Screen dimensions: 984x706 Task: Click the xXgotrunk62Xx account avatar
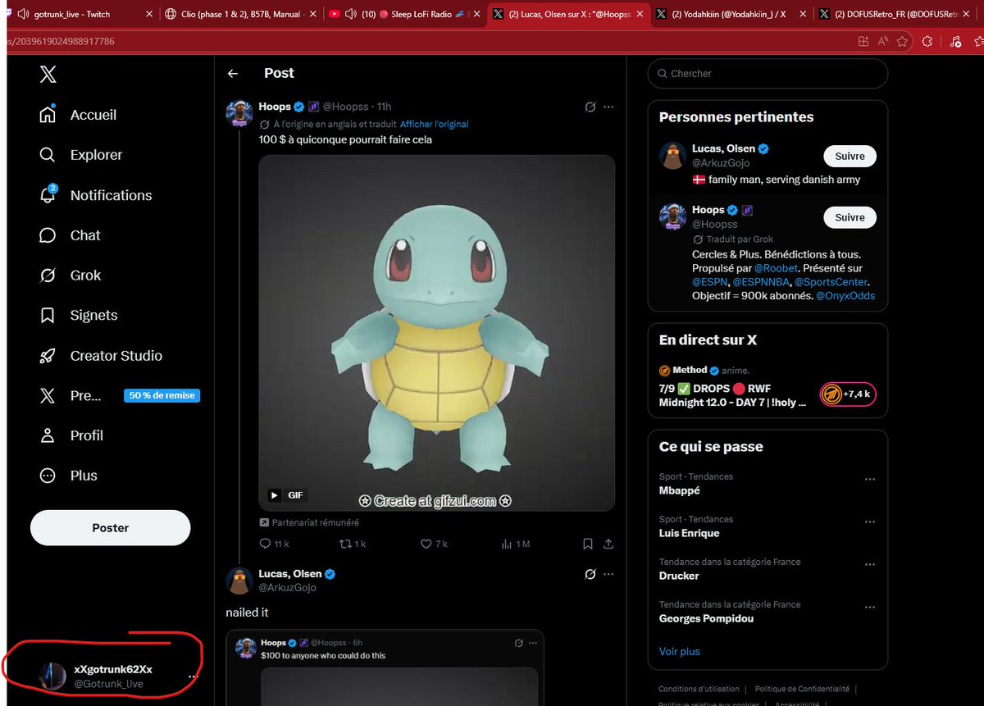pos(52,676)
